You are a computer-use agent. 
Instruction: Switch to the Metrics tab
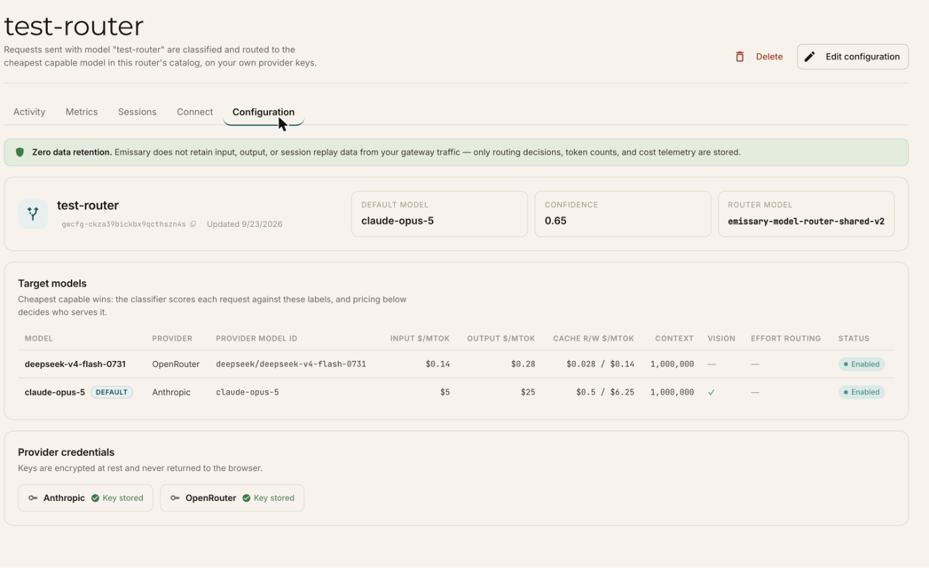pos(82,111)
